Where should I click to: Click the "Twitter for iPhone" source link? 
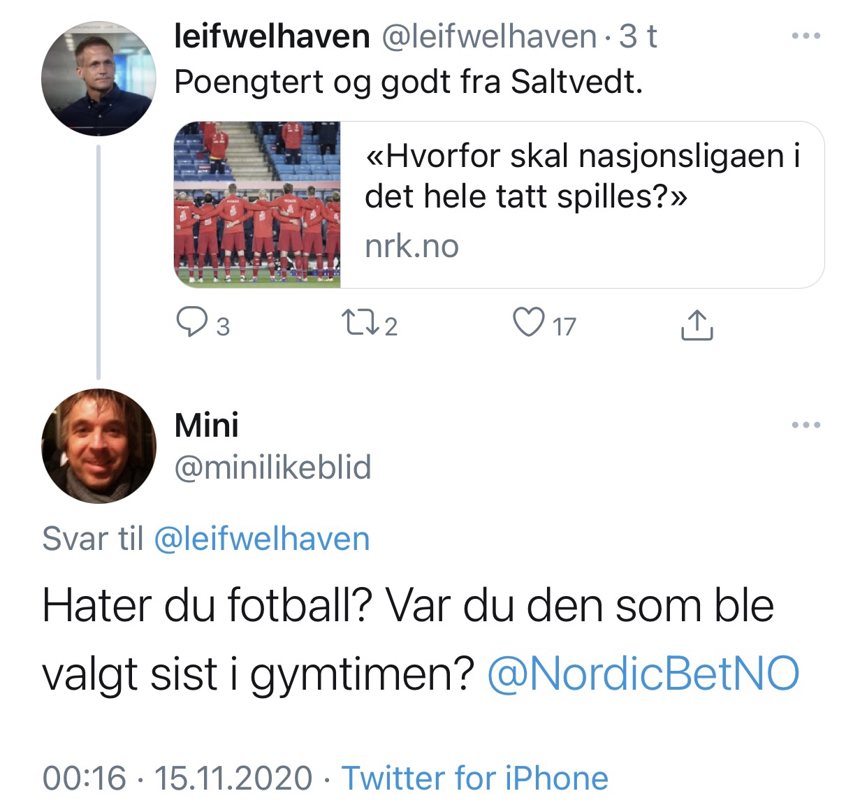click(x=474, y=778)
